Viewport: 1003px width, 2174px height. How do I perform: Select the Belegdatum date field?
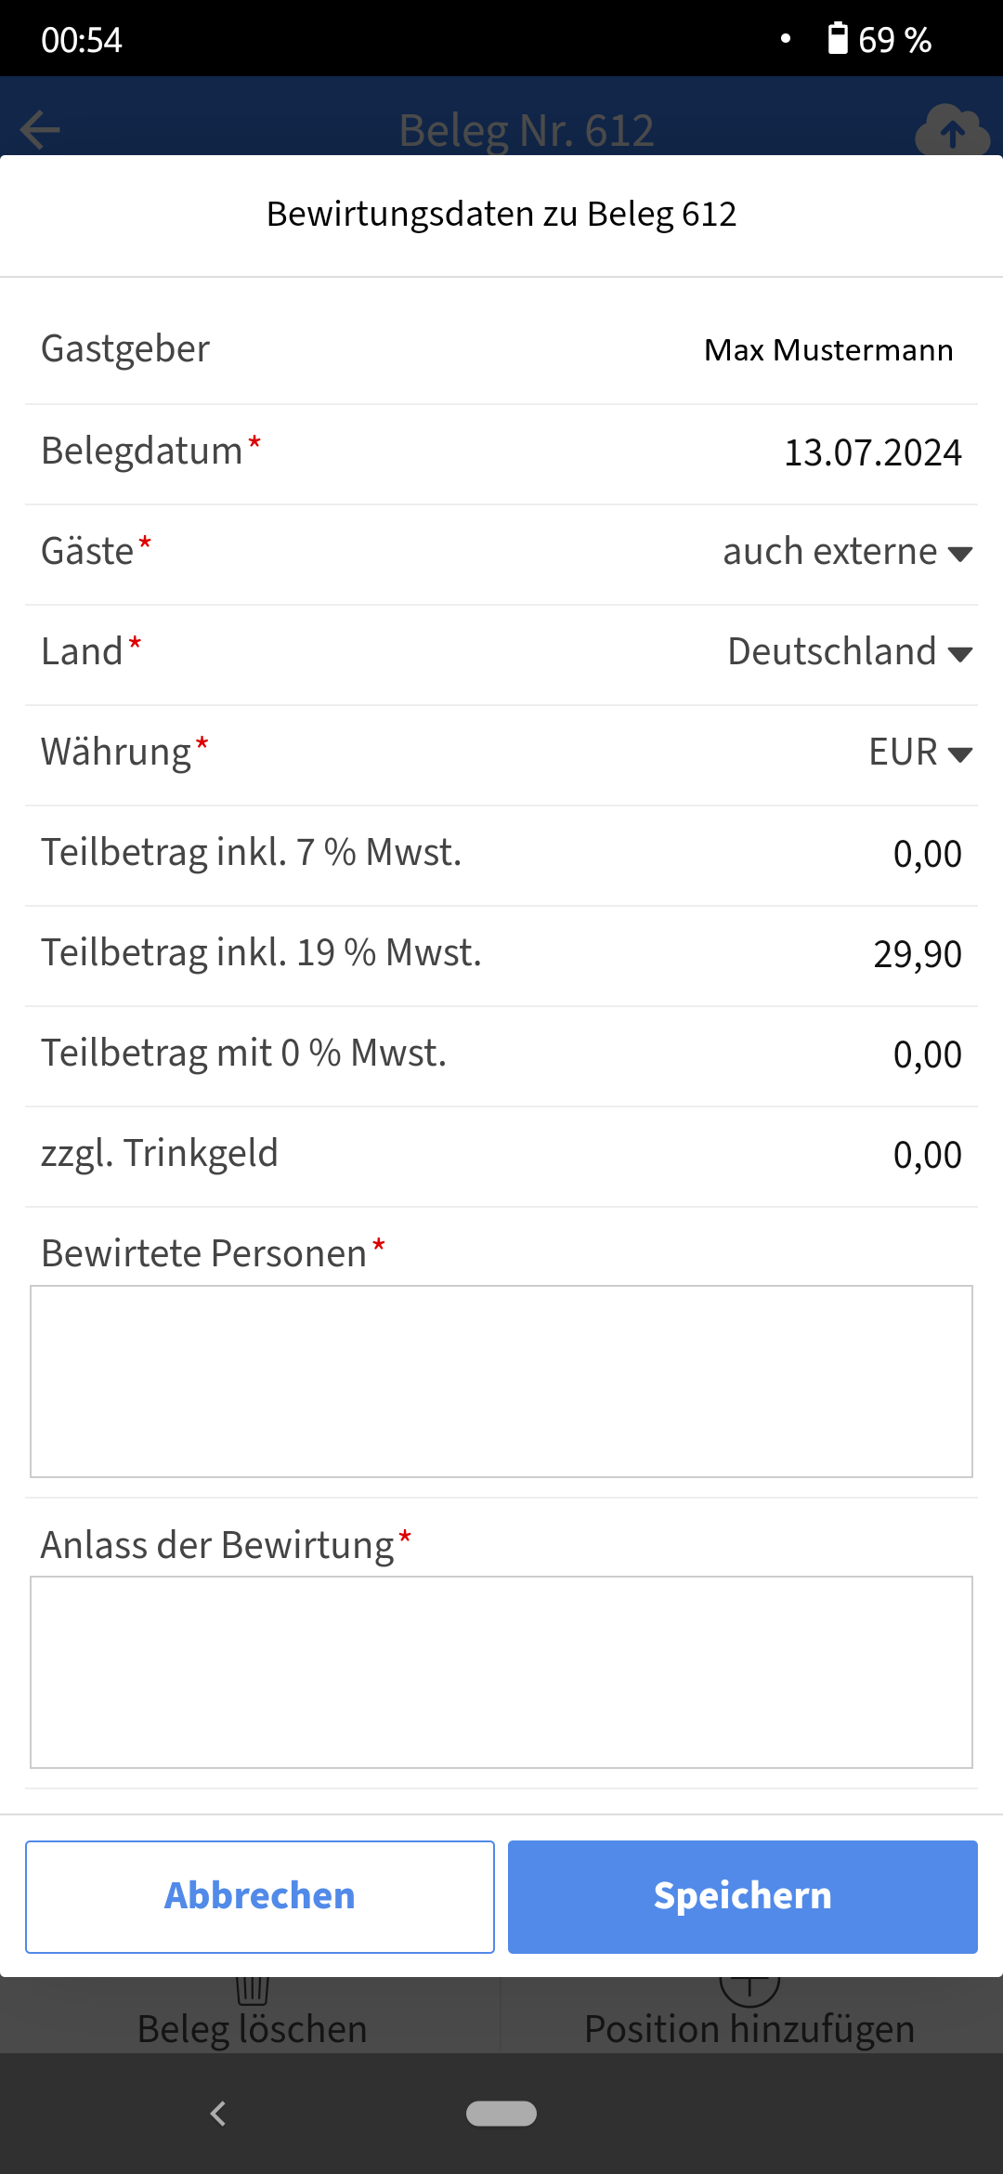click(872, 453)
